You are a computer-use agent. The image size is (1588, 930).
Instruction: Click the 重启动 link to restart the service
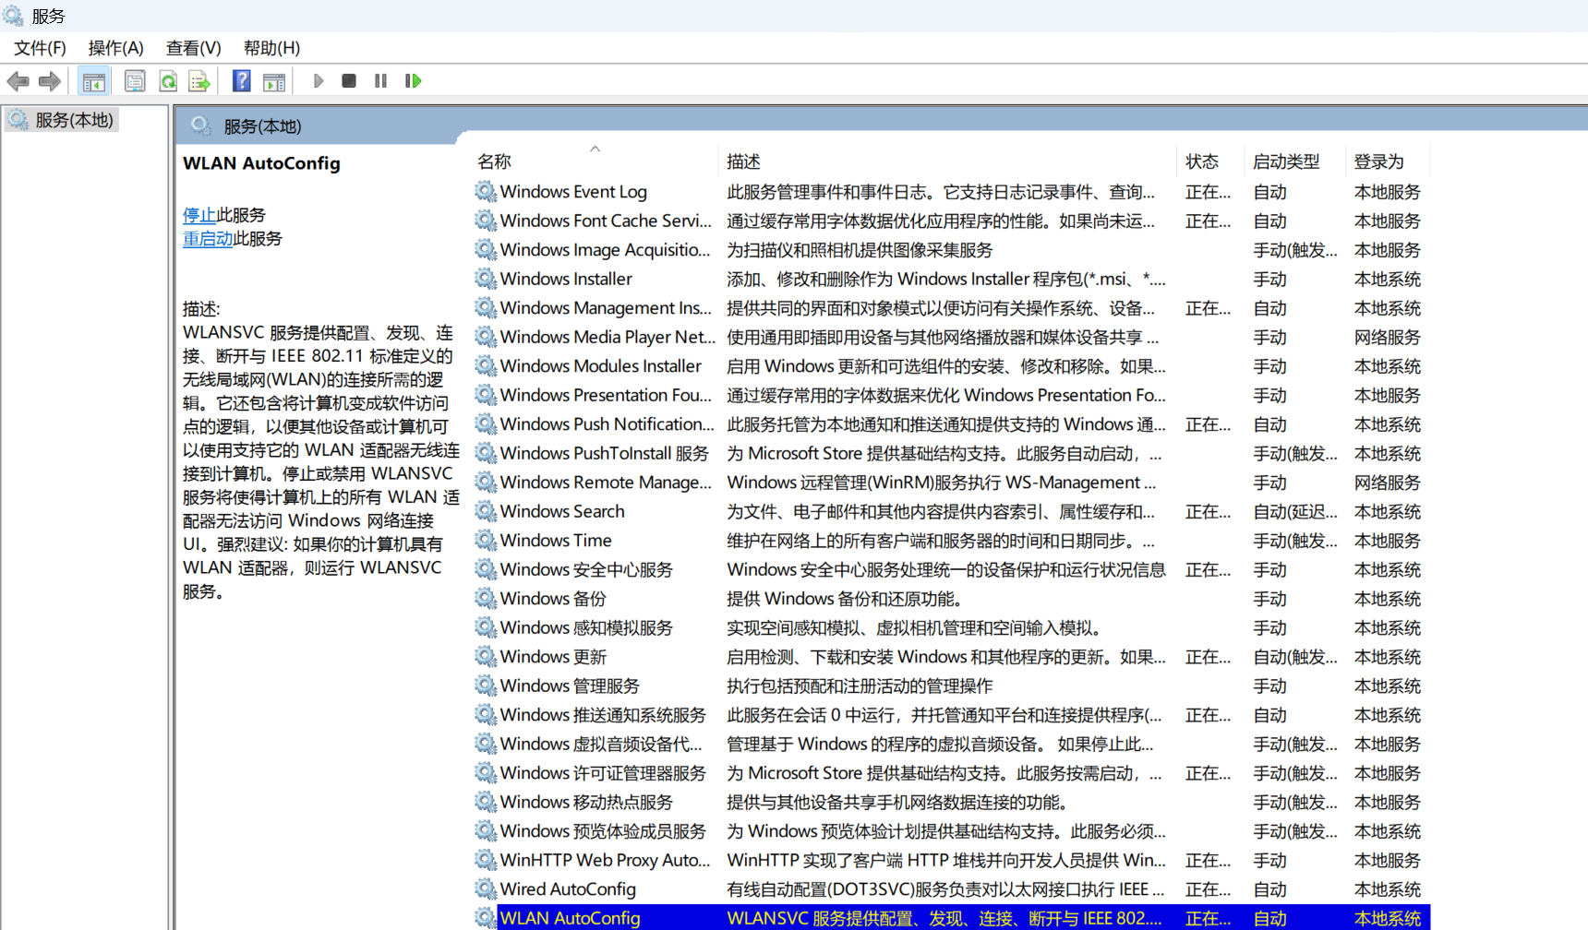(x=208, y=239)
